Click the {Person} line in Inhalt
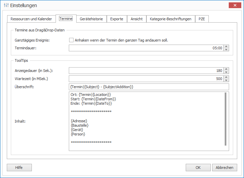Viewport: 244px width, 178px height. click(x=78, y=134)
